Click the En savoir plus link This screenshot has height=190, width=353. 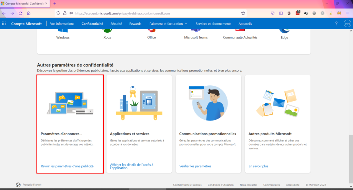258,166
